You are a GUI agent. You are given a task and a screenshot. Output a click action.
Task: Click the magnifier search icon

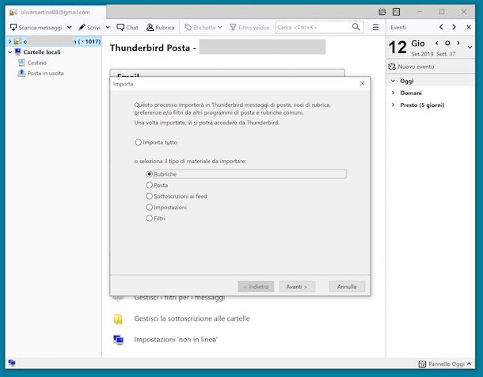(356, 27)
